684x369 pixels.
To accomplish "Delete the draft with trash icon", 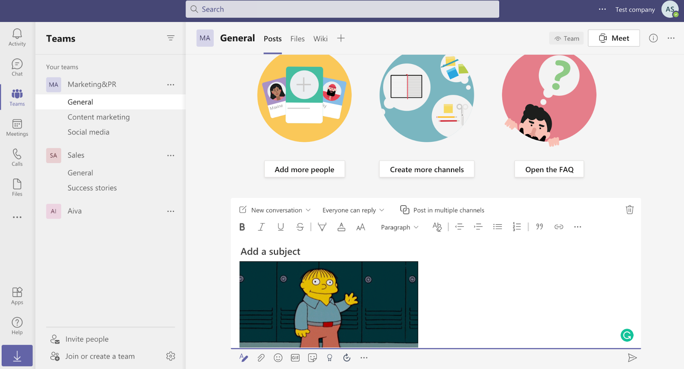I will [630, 210].
